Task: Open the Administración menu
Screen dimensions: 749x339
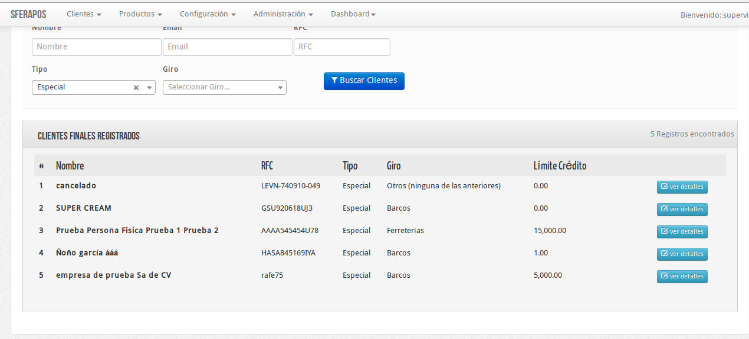Action: pyautogui.click(x=283, y=14)
